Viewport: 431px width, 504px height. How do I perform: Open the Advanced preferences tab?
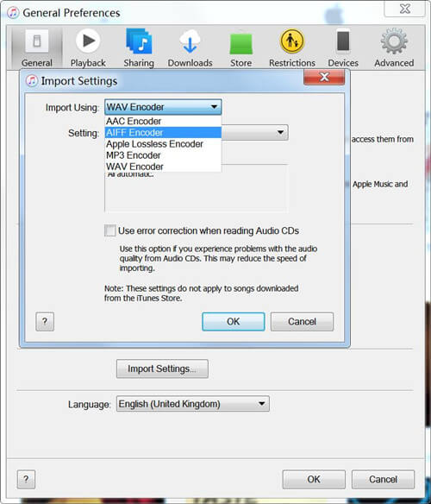(394, 48)
